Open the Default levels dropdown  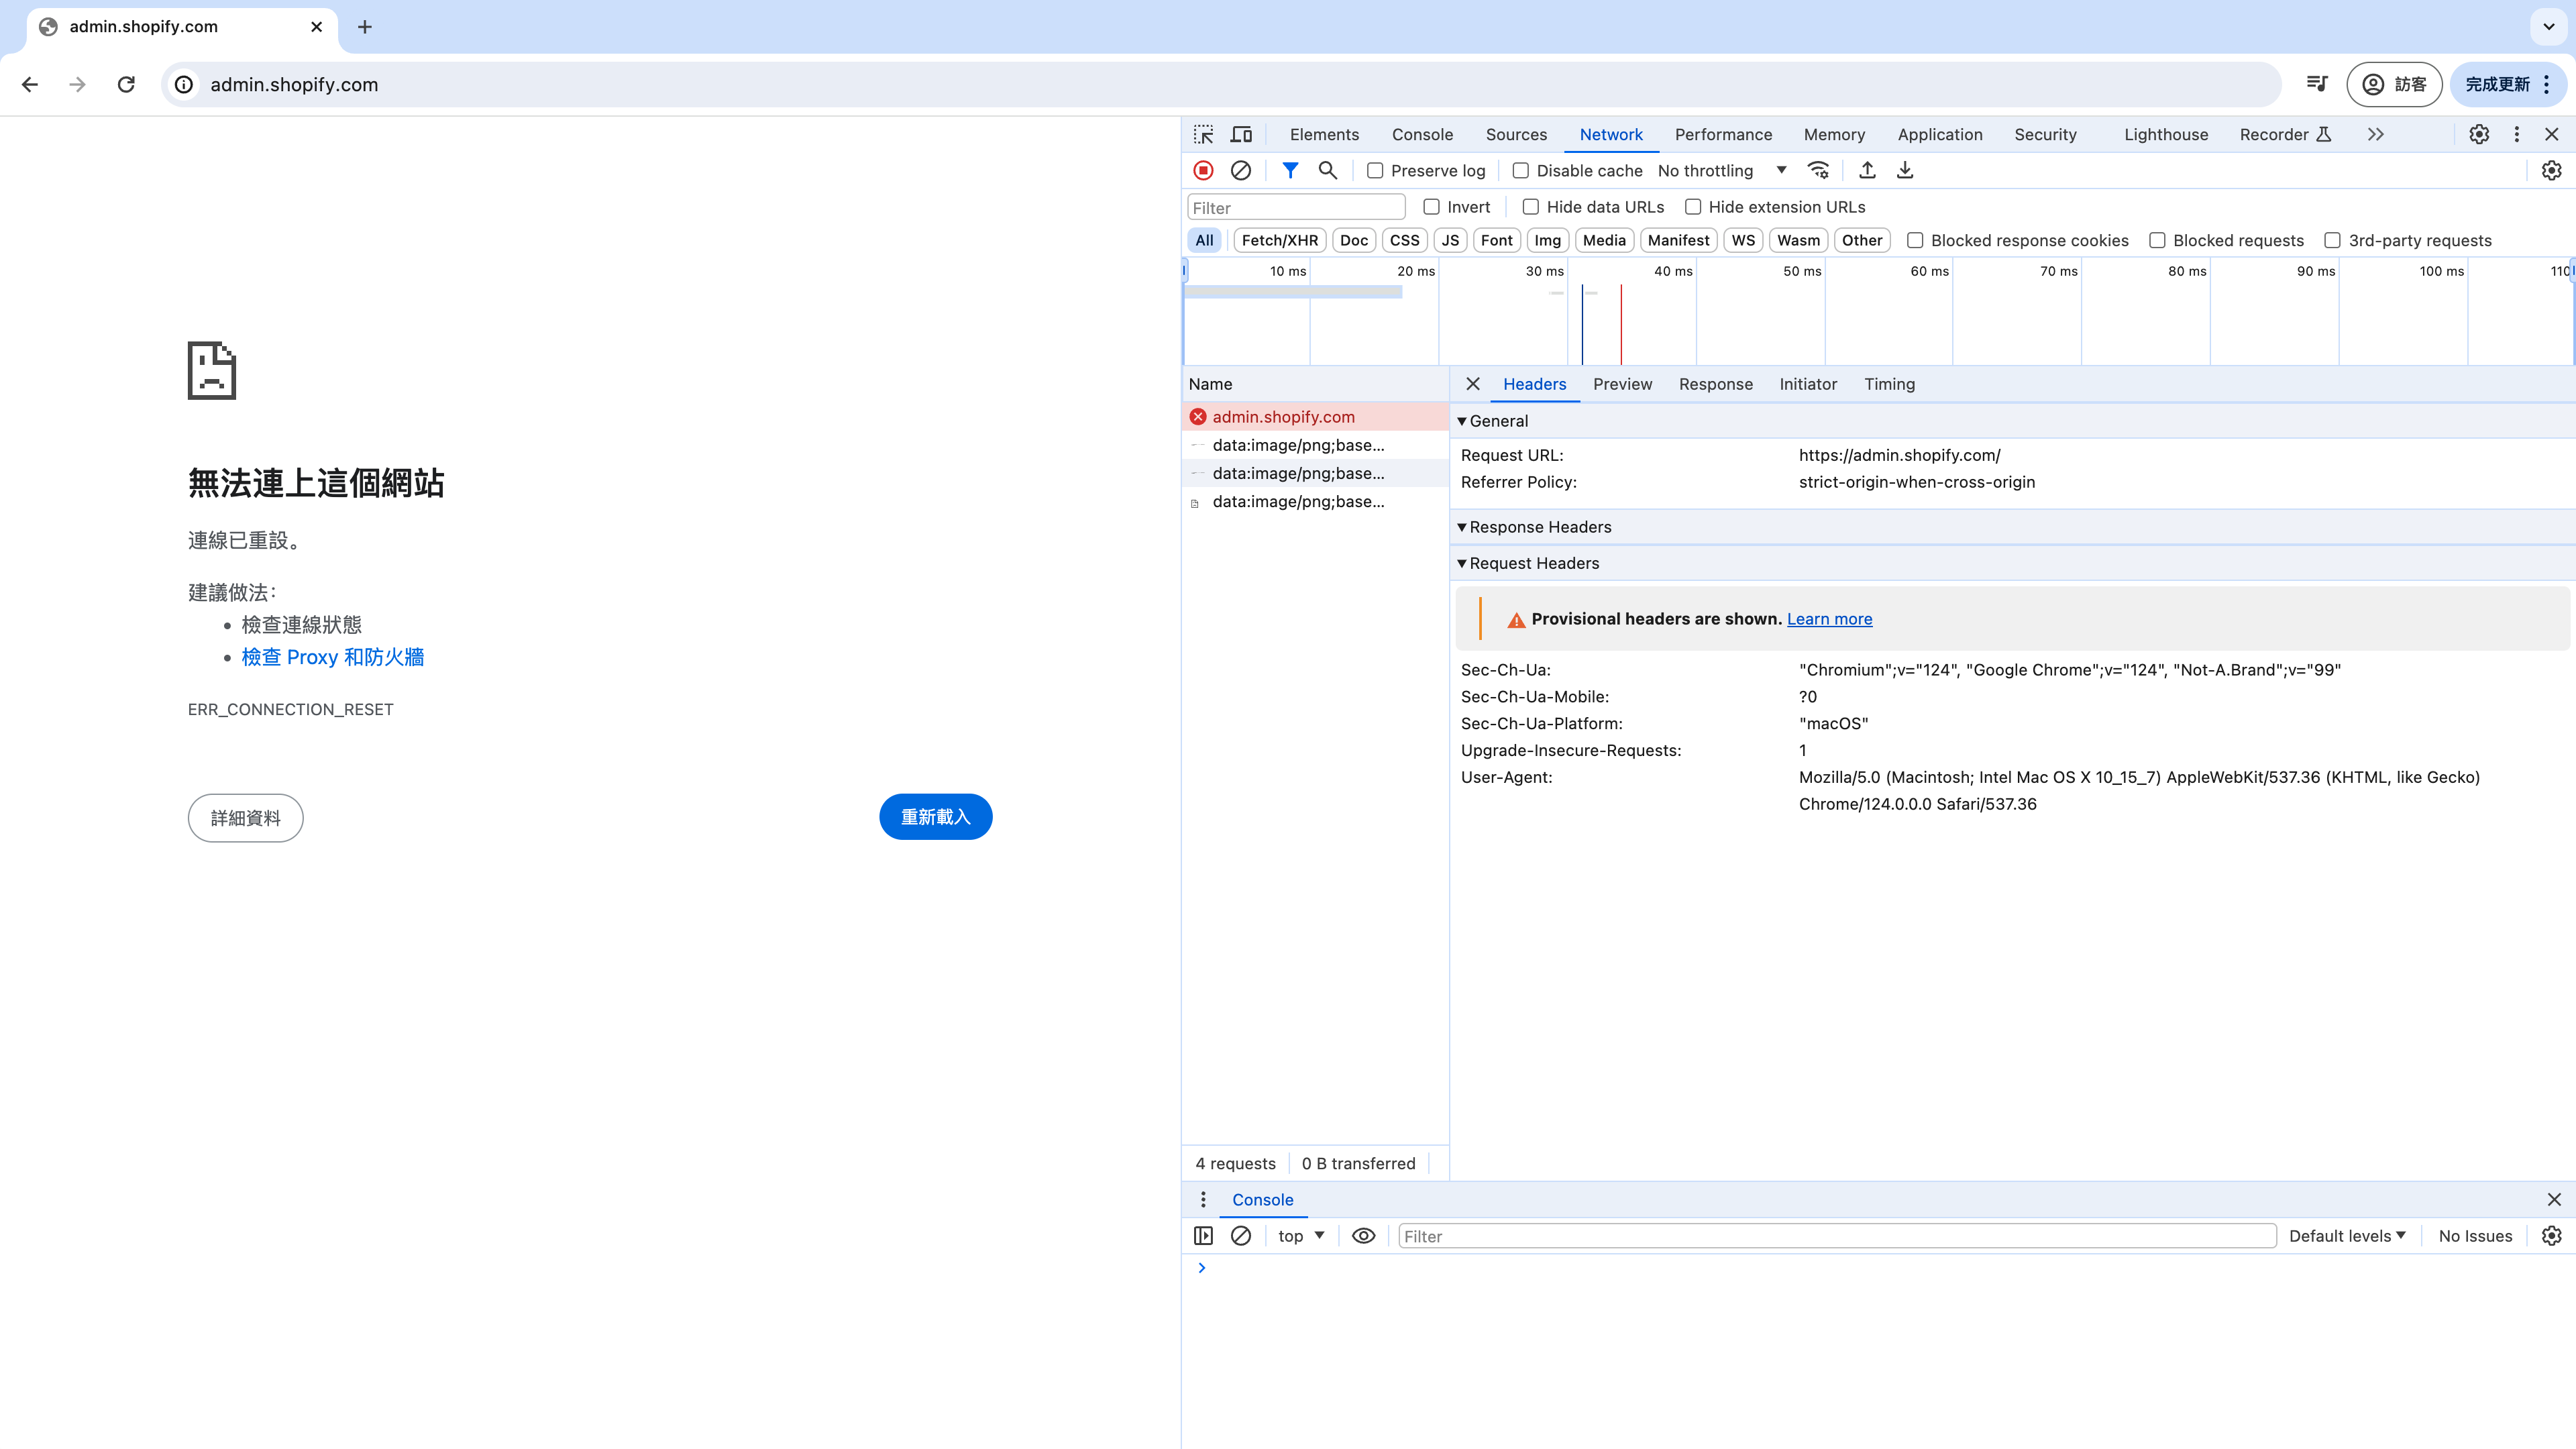(x=2346, y=1236)
